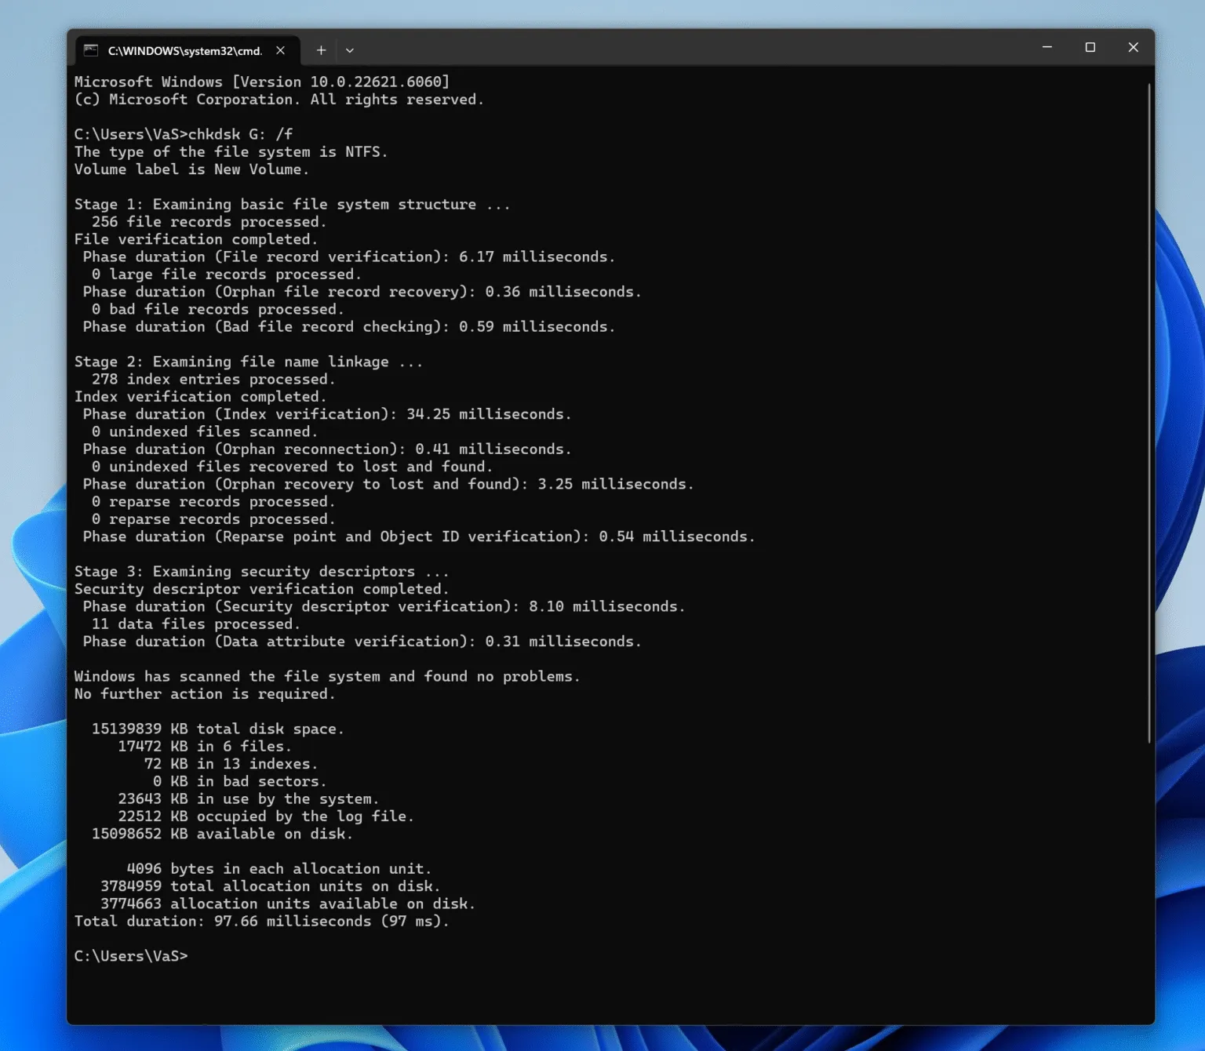Image resolution: width=1205 pixels, height=1051 pixels.
Task: Click the 'Stage 1: Examining basic file system structure' line
Action: (292, 204)
